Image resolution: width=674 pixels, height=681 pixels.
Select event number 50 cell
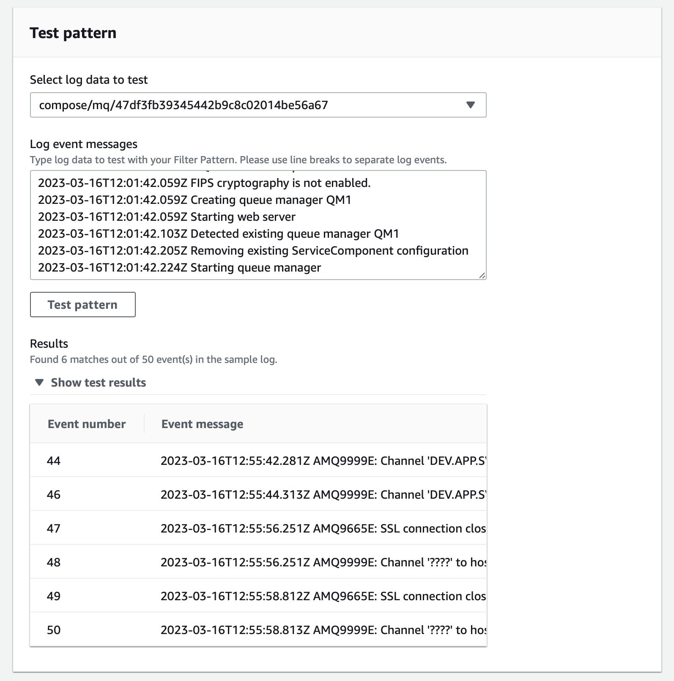point(54,630)
